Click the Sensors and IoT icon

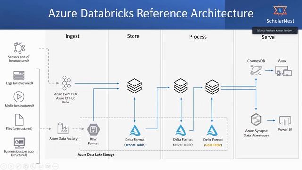coord(19,48)
